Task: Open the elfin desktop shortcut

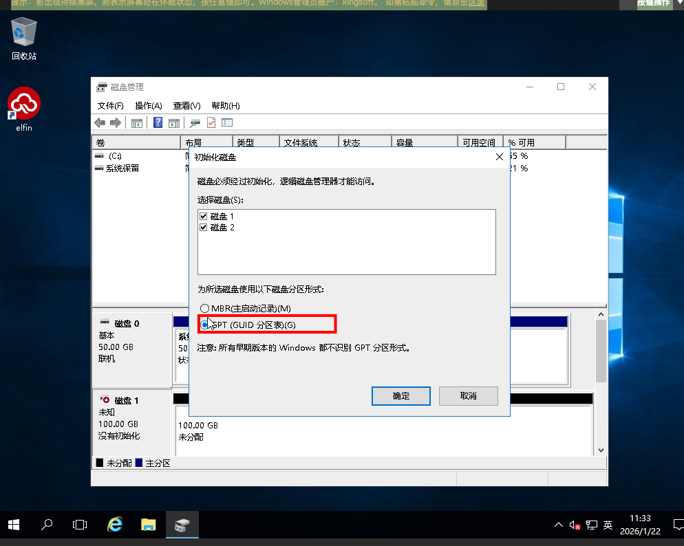Action: (24, 109)
